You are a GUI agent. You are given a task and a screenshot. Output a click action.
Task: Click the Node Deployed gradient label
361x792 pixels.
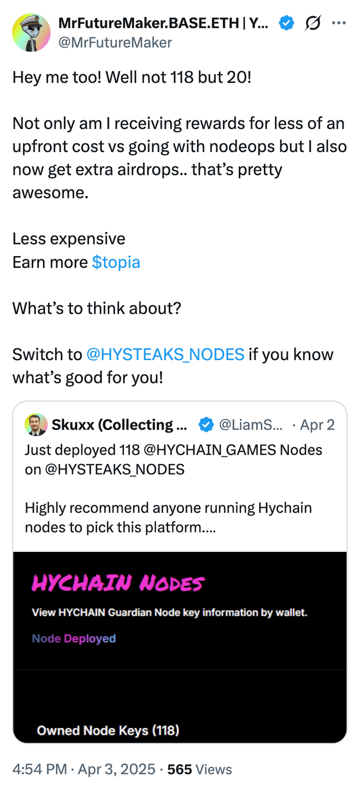coord(74,638)
